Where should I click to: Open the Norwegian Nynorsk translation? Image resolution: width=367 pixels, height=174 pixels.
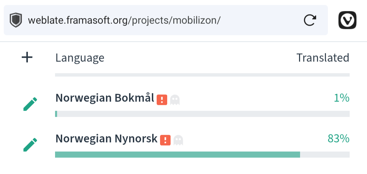click(x=106, y=139)
